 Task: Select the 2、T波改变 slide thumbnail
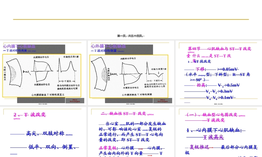click(43, 131)
